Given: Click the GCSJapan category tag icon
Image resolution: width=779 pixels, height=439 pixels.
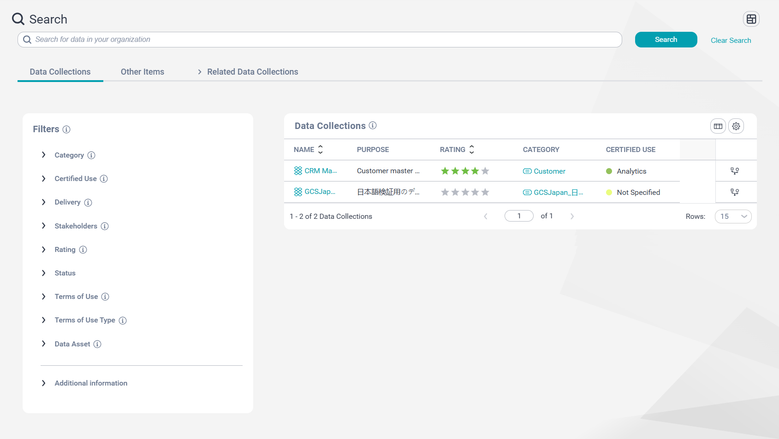Looking at the screenshot, I should [x=527, y=193].
